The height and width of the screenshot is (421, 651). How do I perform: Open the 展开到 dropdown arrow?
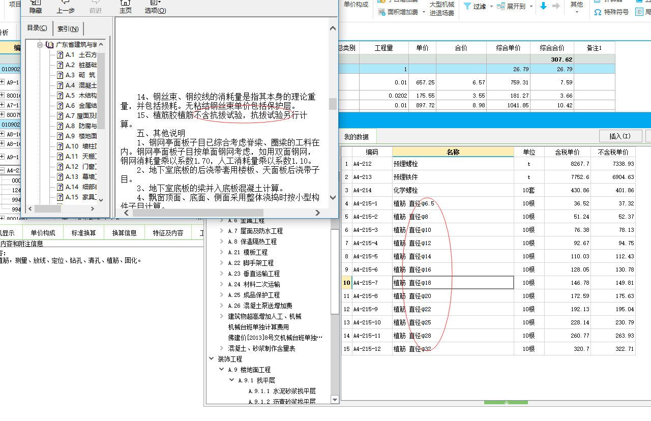531,7
